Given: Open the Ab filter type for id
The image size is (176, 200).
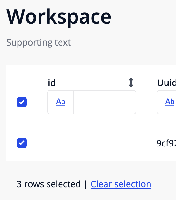Looking at the screenshot, I should [61, 102].
